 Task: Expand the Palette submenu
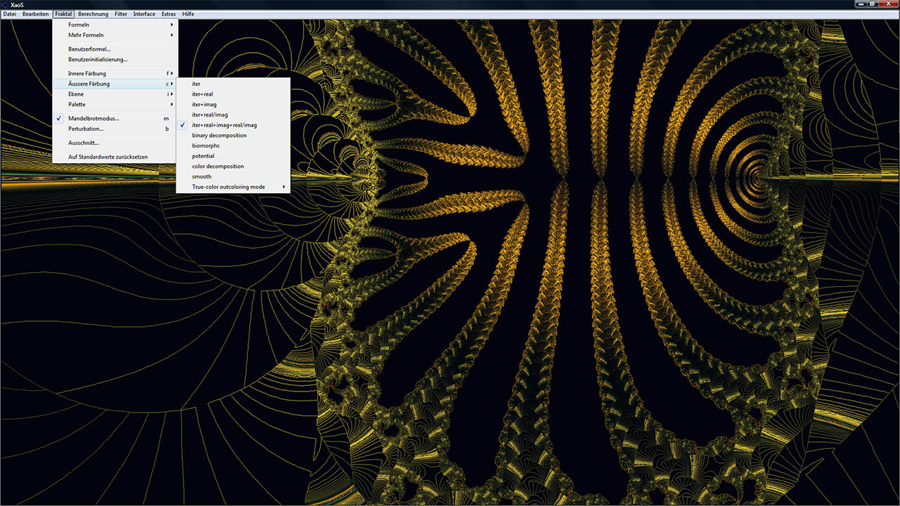point(115,105)
